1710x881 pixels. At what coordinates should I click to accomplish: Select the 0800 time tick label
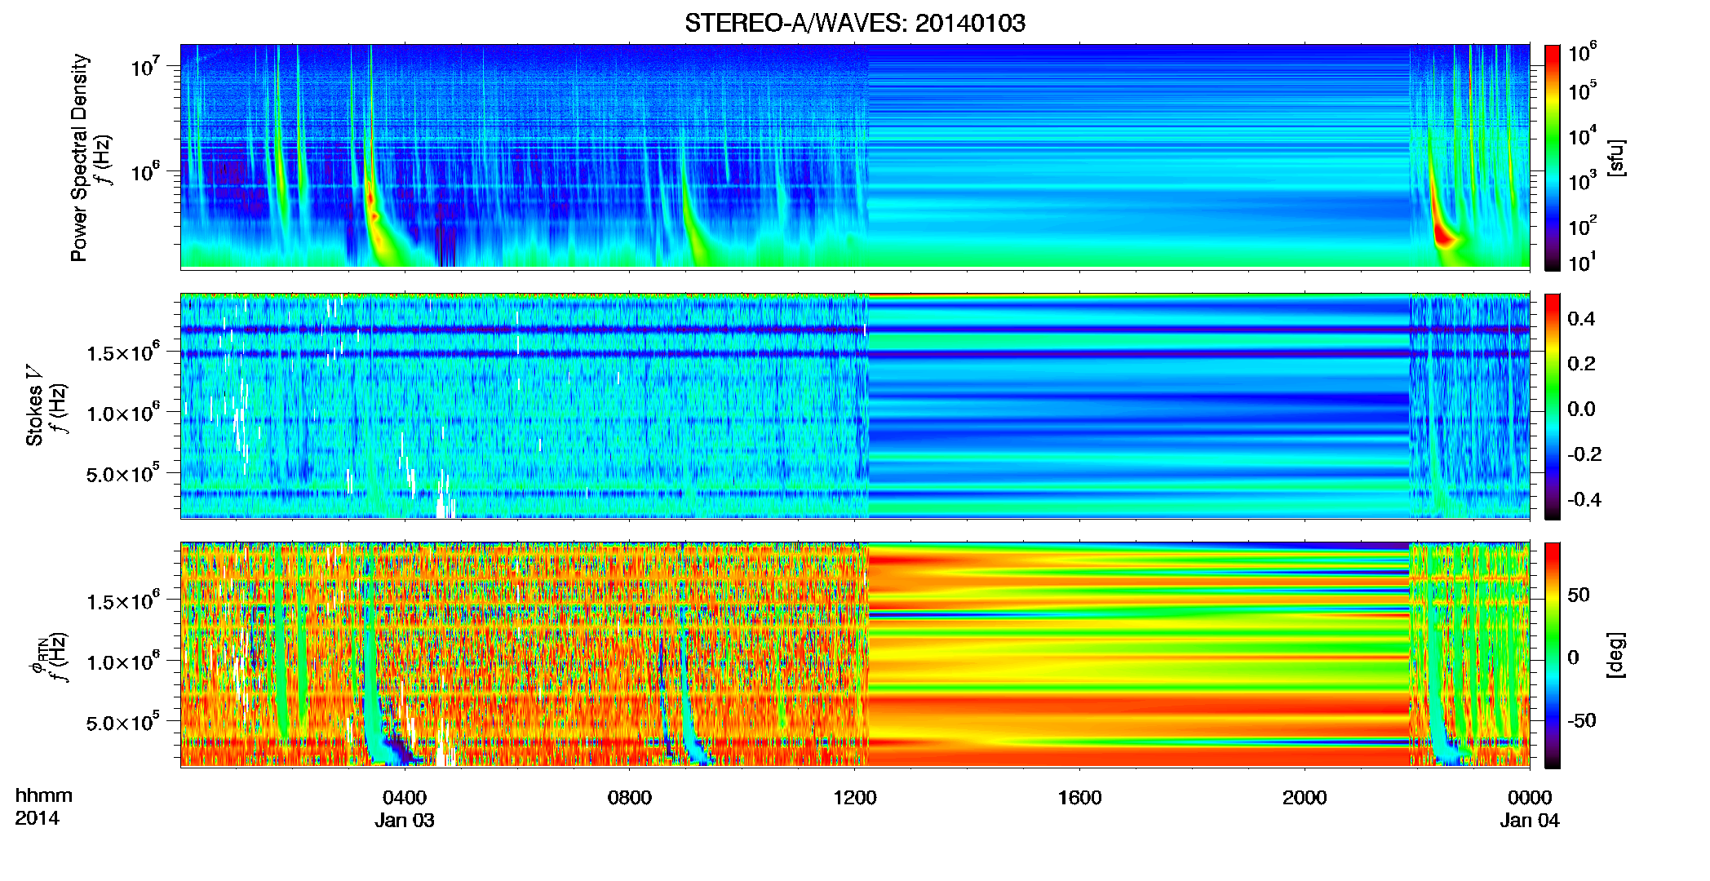pyautogui.click(x=630, y=798)
